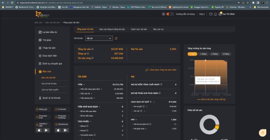This screenshot has height=140, width=270.
Task: Open Hướng dẫn sử dụng link
Action: [185, 14]
